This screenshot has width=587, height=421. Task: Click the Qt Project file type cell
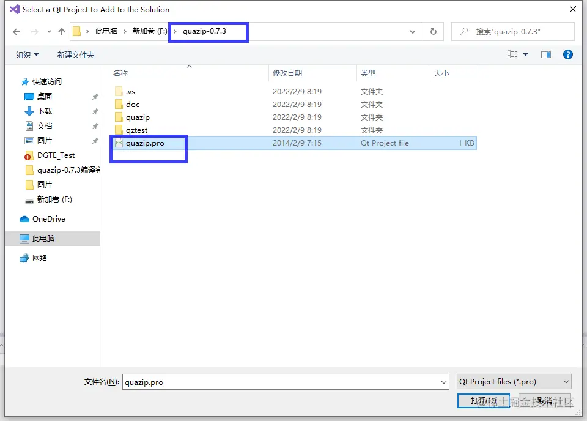click(385, 143)
